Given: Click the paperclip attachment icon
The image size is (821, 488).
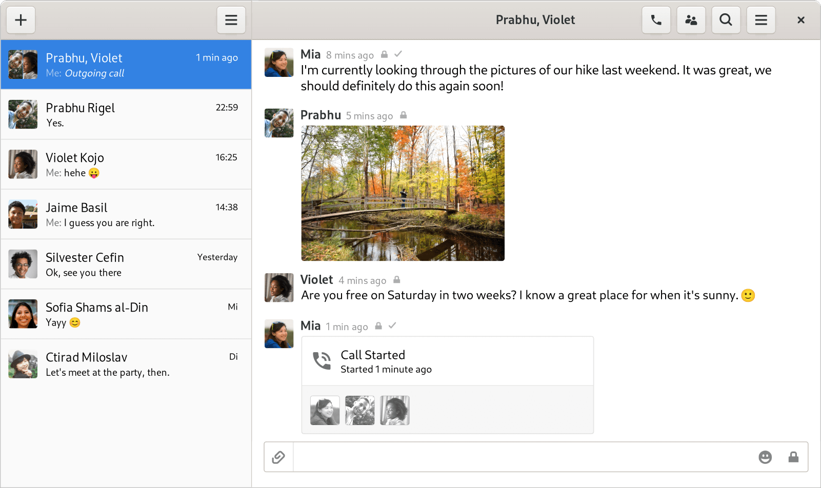Looking at the screenshot, I should [278, 457].
